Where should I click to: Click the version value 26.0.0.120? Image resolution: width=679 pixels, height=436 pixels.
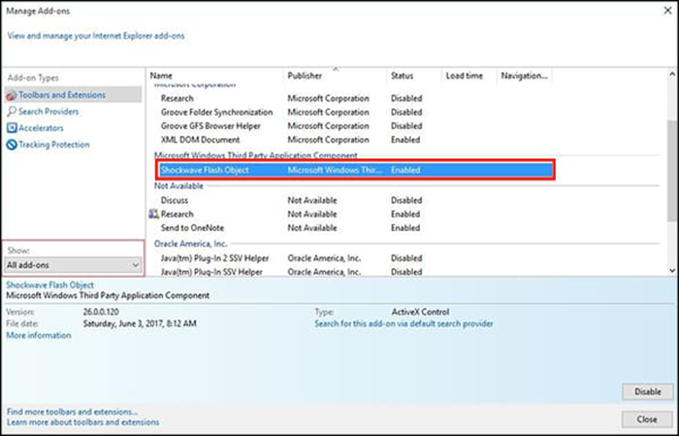pos(101,312)
